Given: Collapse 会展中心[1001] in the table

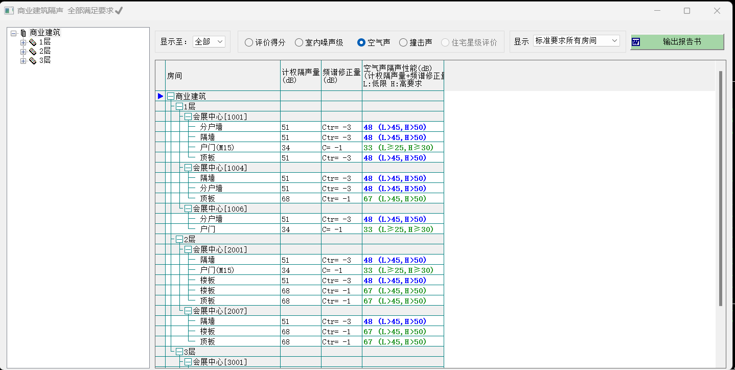Looking at the screenshot, I should pyautogui.click(x=188, y=117).
